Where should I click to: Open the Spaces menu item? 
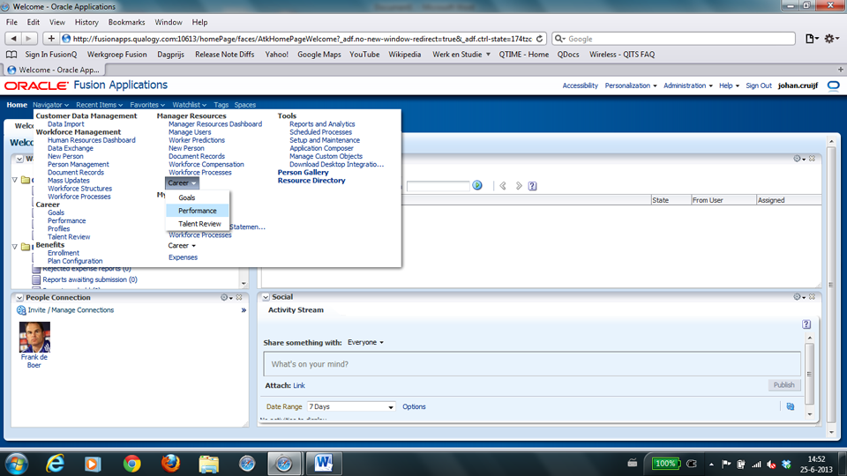tap(245, 105)
